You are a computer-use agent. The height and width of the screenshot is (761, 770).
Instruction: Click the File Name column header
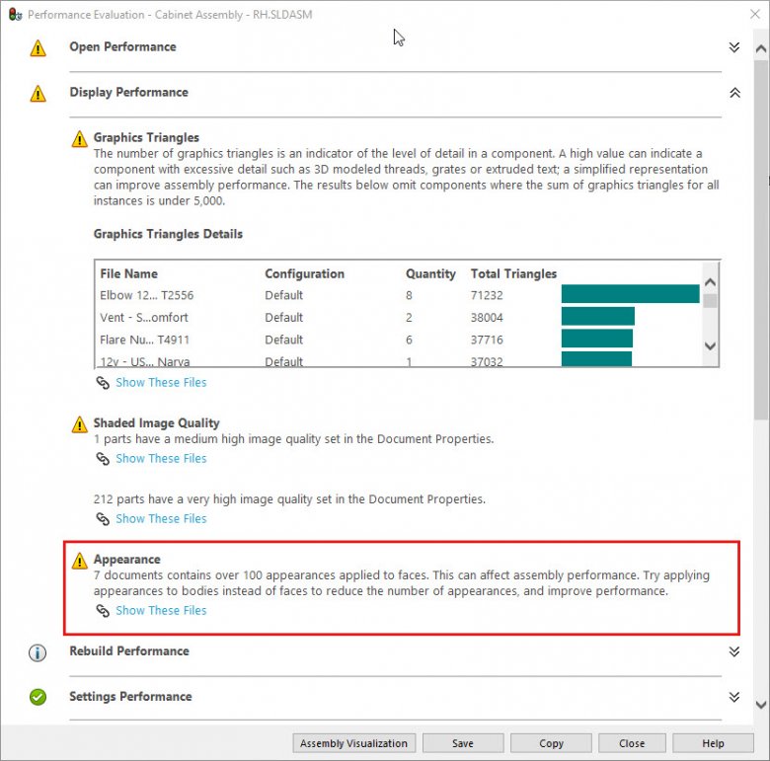[128, 274]
